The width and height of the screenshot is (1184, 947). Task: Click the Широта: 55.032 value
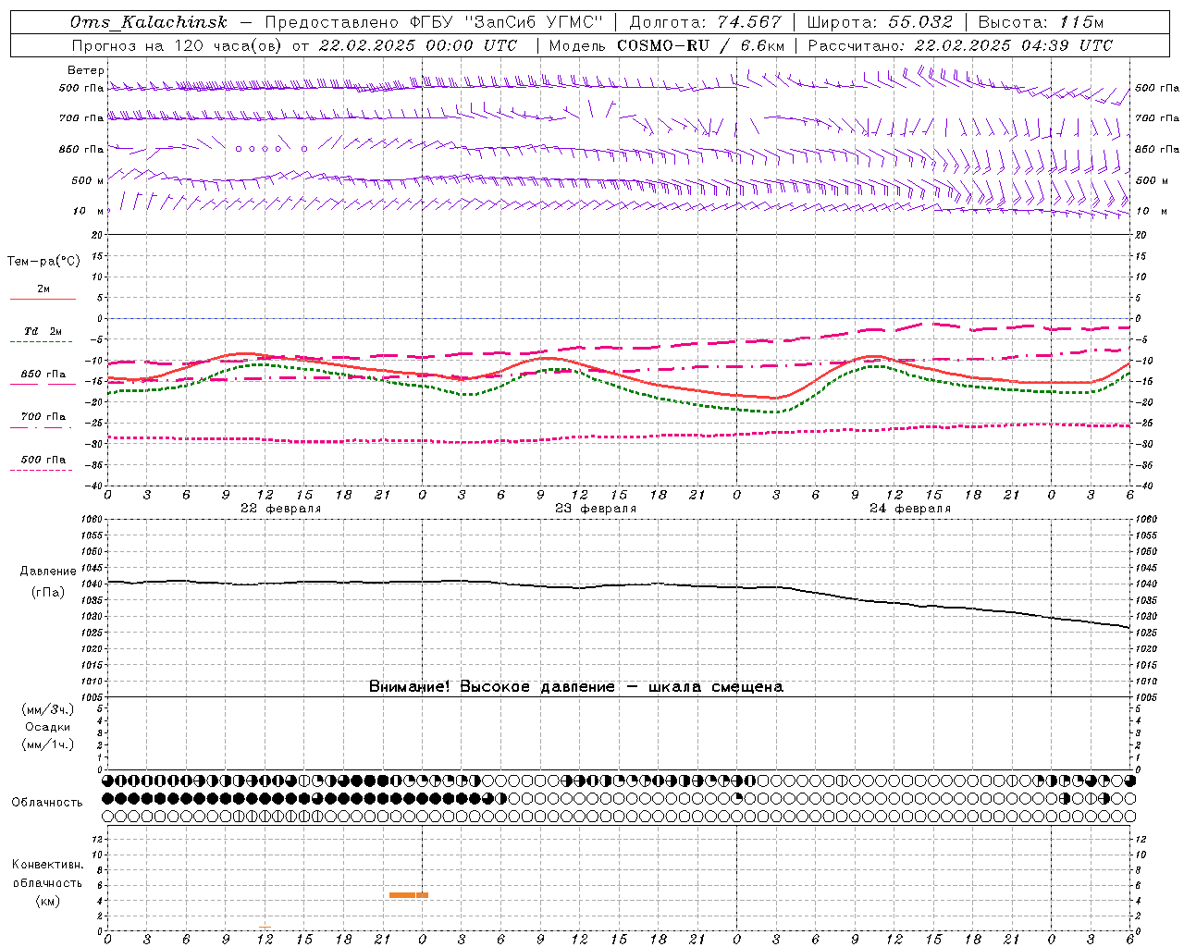click(x=880, y=22)
